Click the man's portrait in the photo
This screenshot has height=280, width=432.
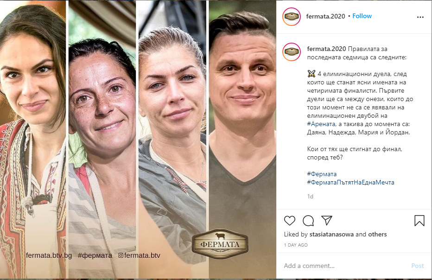(242, 139)
